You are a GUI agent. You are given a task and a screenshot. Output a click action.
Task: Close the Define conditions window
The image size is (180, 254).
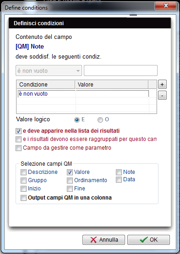pos(165,6)
